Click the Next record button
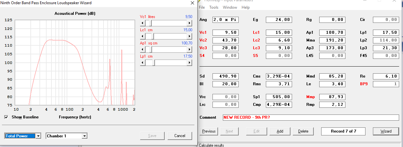Viewport: 403px width, 147px height. tap(229, 131)
